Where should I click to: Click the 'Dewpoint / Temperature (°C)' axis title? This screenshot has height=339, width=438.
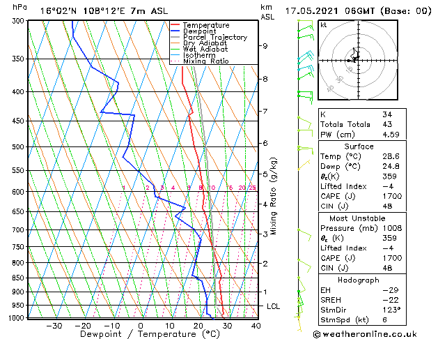[150, 334]
